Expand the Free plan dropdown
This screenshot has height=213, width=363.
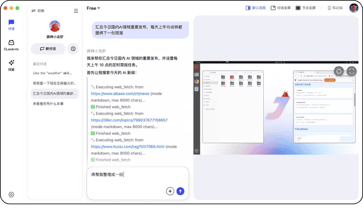93,8
